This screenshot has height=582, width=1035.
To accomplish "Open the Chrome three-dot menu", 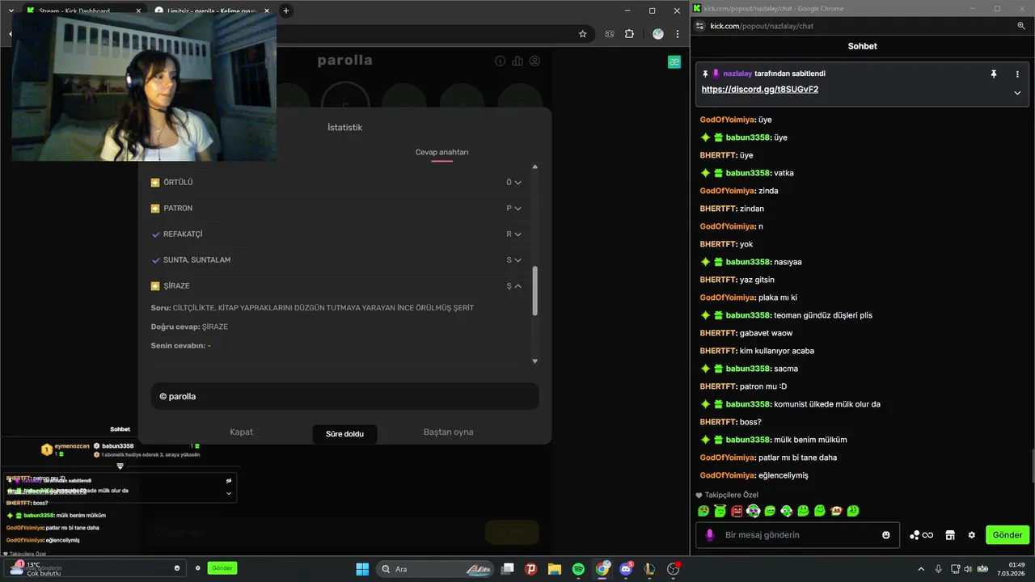I will 678,34.
